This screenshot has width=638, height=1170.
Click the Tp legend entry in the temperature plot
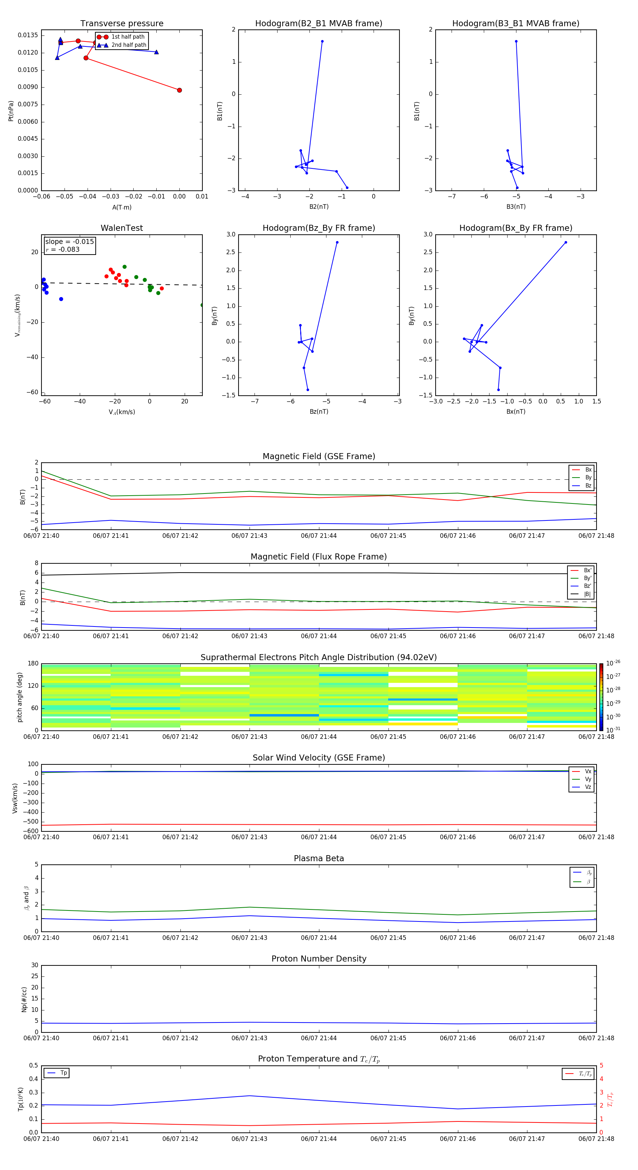tap(57, 1073)
